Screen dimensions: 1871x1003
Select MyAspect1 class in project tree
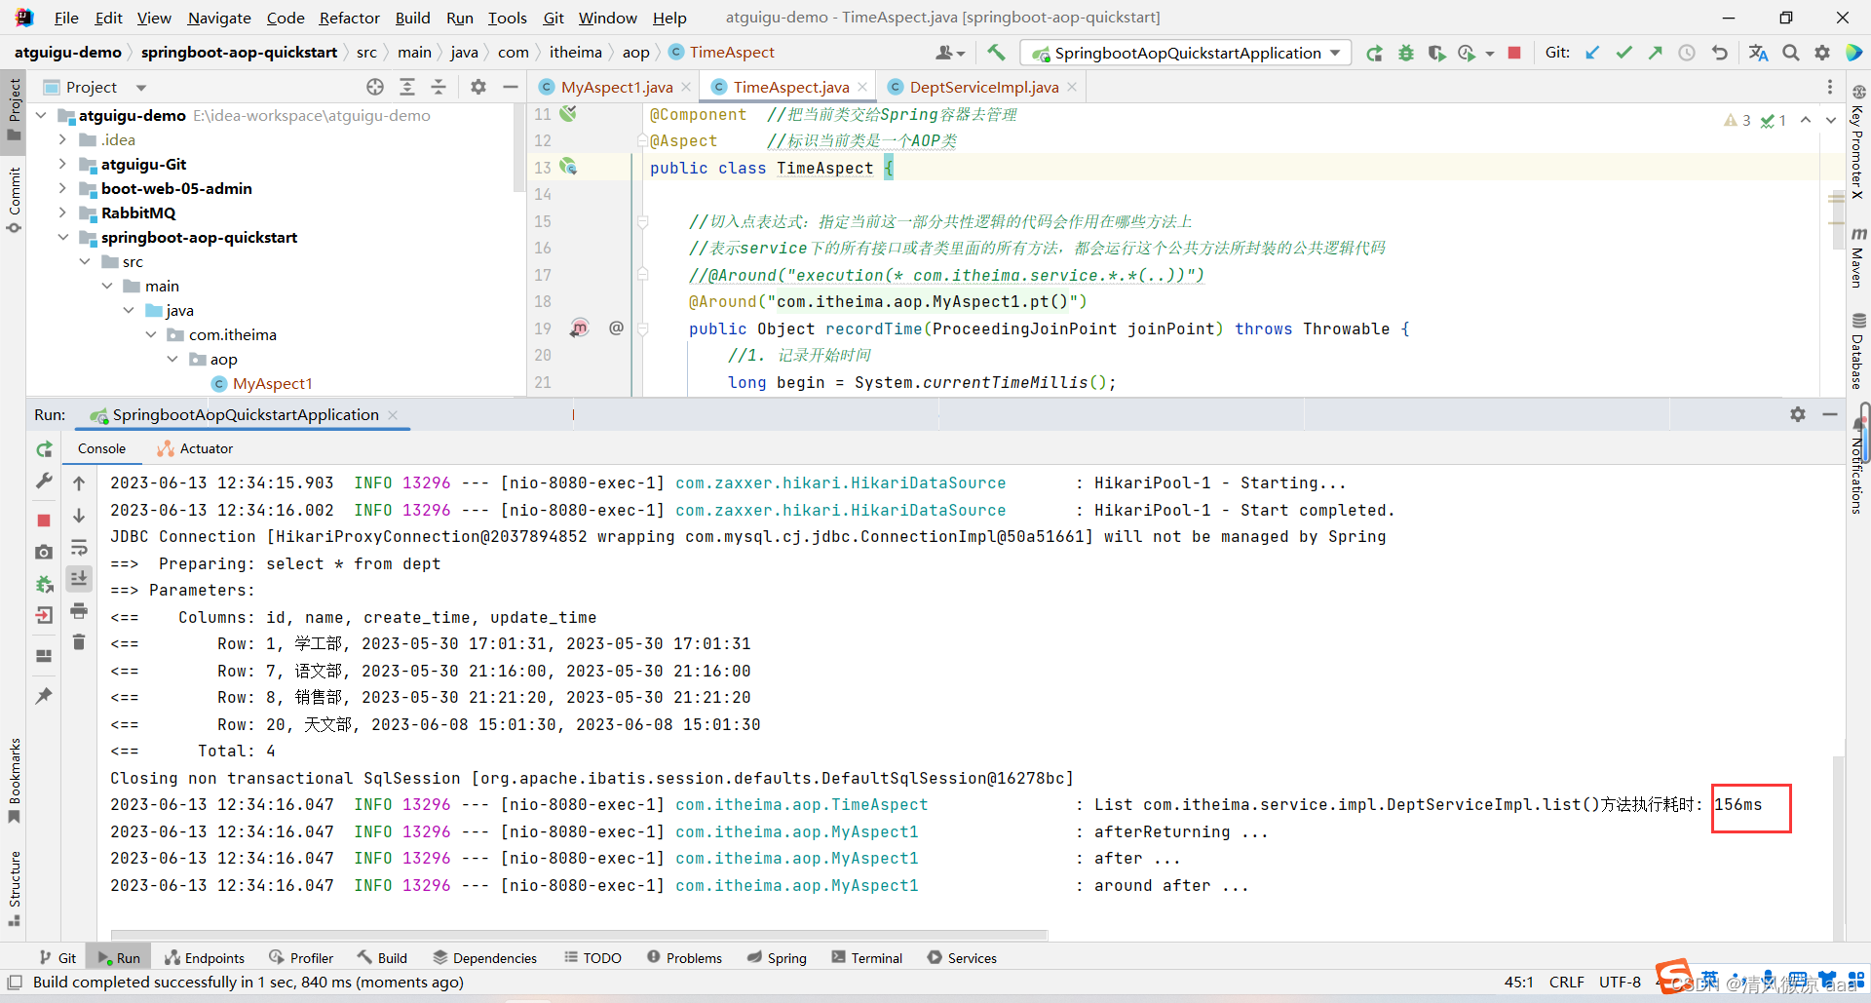coord(272,383)
